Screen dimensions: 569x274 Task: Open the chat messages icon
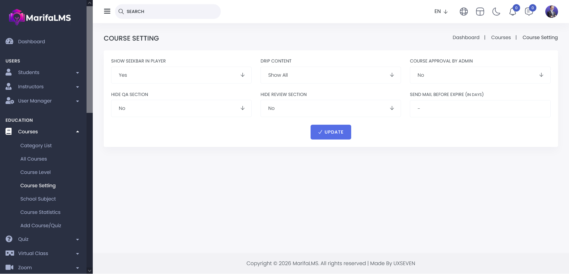tap(529, 12)
